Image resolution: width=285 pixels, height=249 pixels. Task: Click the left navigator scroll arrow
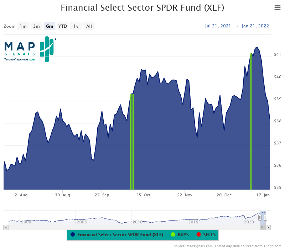[x=5, y=227]
